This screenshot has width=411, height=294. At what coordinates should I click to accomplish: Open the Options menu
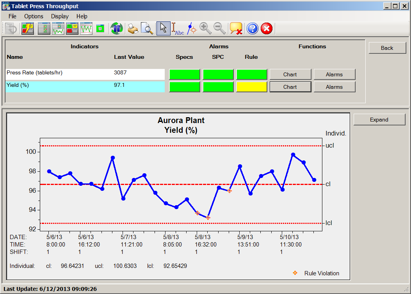pos(34,16)
